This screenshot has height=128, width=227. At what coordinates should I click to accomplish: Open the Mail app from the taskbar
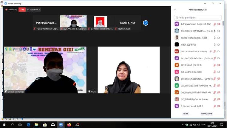click(53, 125)
